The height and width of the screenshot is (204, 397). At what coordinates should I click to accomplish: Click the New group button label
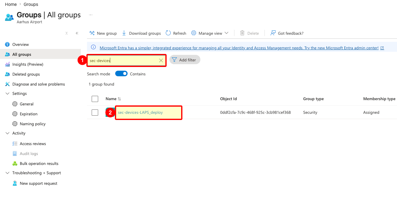pos(107,33)
